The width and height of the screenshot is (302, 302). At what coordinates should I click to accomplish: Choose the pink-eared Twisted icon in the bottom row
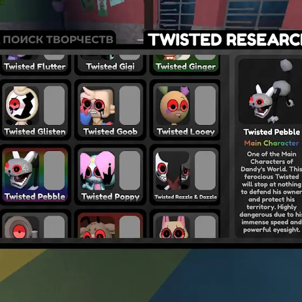click(x=173, y=227)
